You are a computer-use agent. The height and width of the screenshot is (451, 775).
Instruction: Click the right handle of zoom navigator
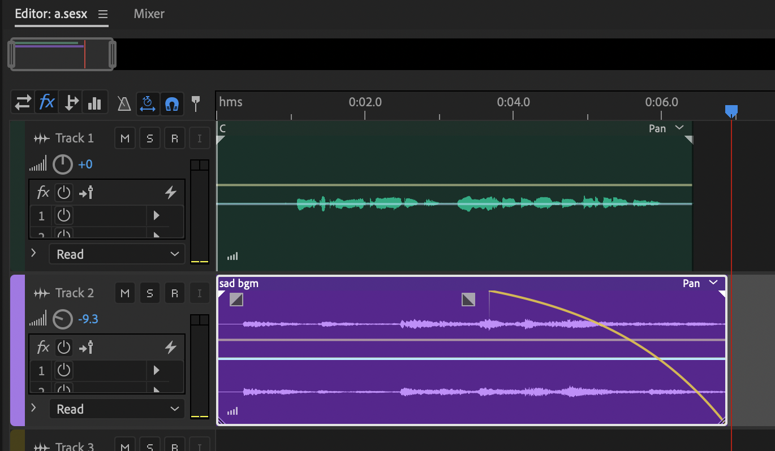click(x=112, y=54)
